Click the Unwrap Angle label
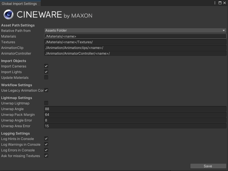 [12, 109]
